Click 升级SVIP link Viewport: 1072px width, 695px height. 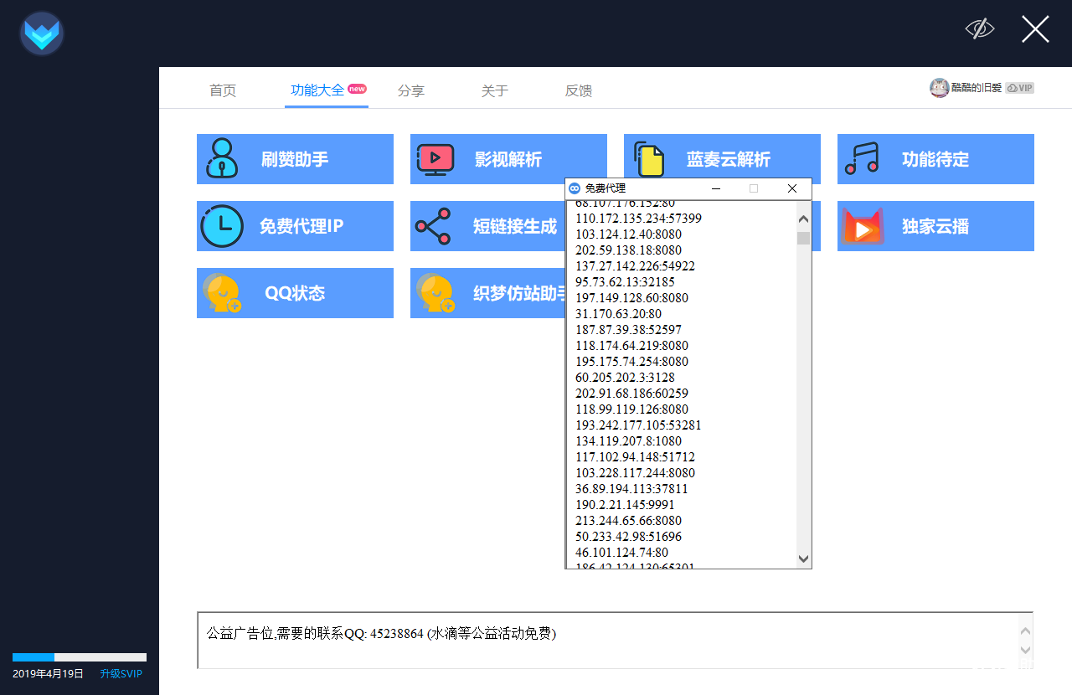(121, 674)
